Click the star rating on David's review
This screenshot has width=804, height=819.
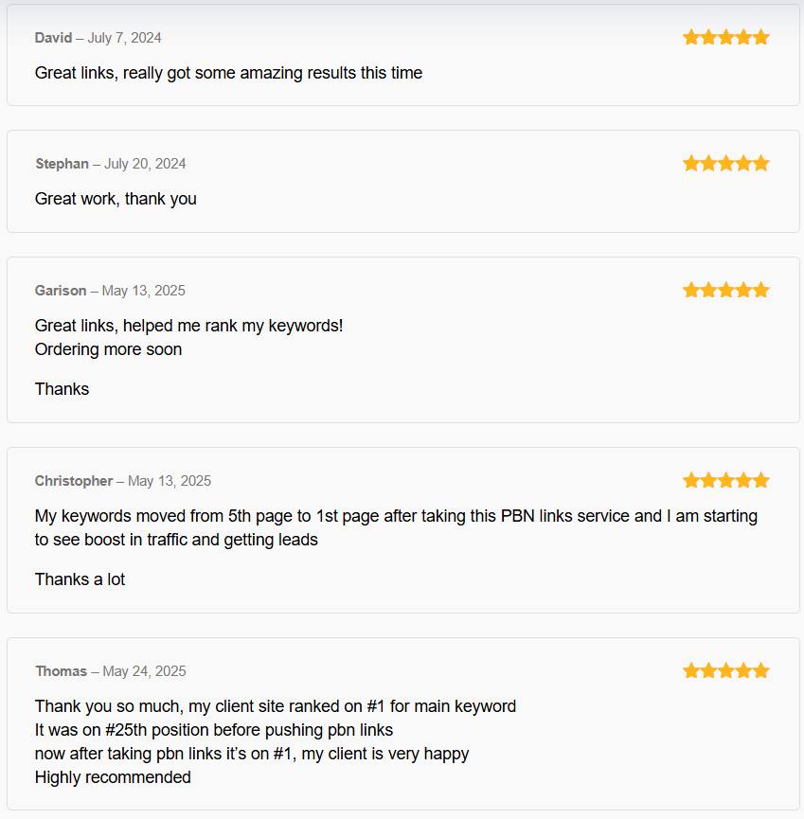[x=725, y=38]
